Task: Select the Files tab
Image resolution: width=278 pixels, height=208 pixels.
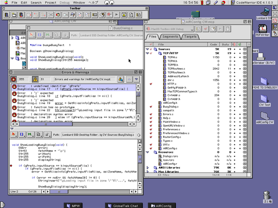Action: (152, 37)
